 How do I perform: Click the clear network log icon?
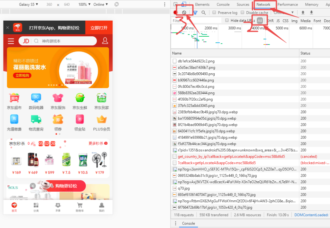pos(184,13)
